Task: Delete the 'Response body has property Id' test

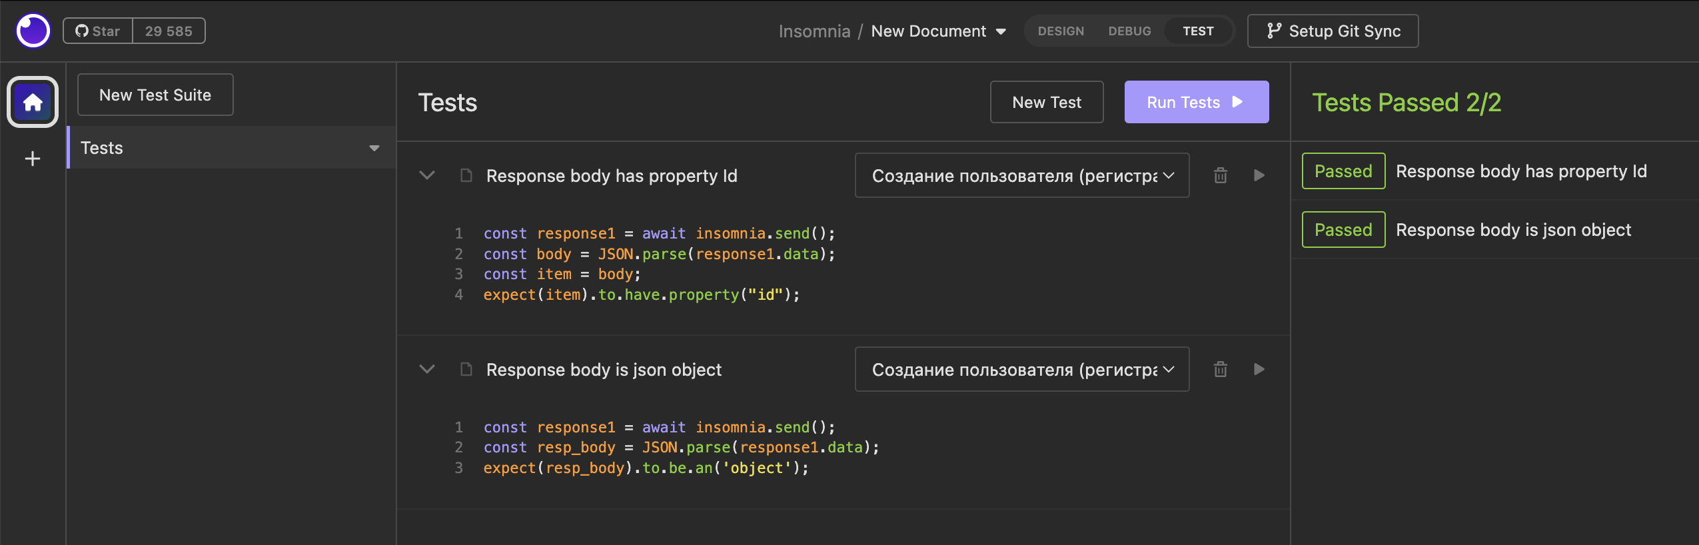Action: pyautogui.click(x=1220, y=175)
